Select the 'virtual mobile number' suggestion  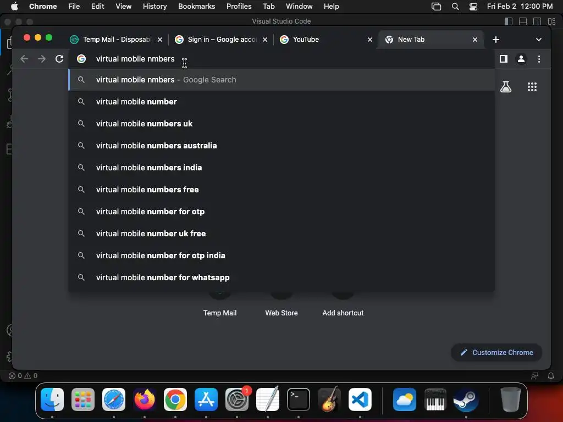pyautogui.click(x=282, y=102)
